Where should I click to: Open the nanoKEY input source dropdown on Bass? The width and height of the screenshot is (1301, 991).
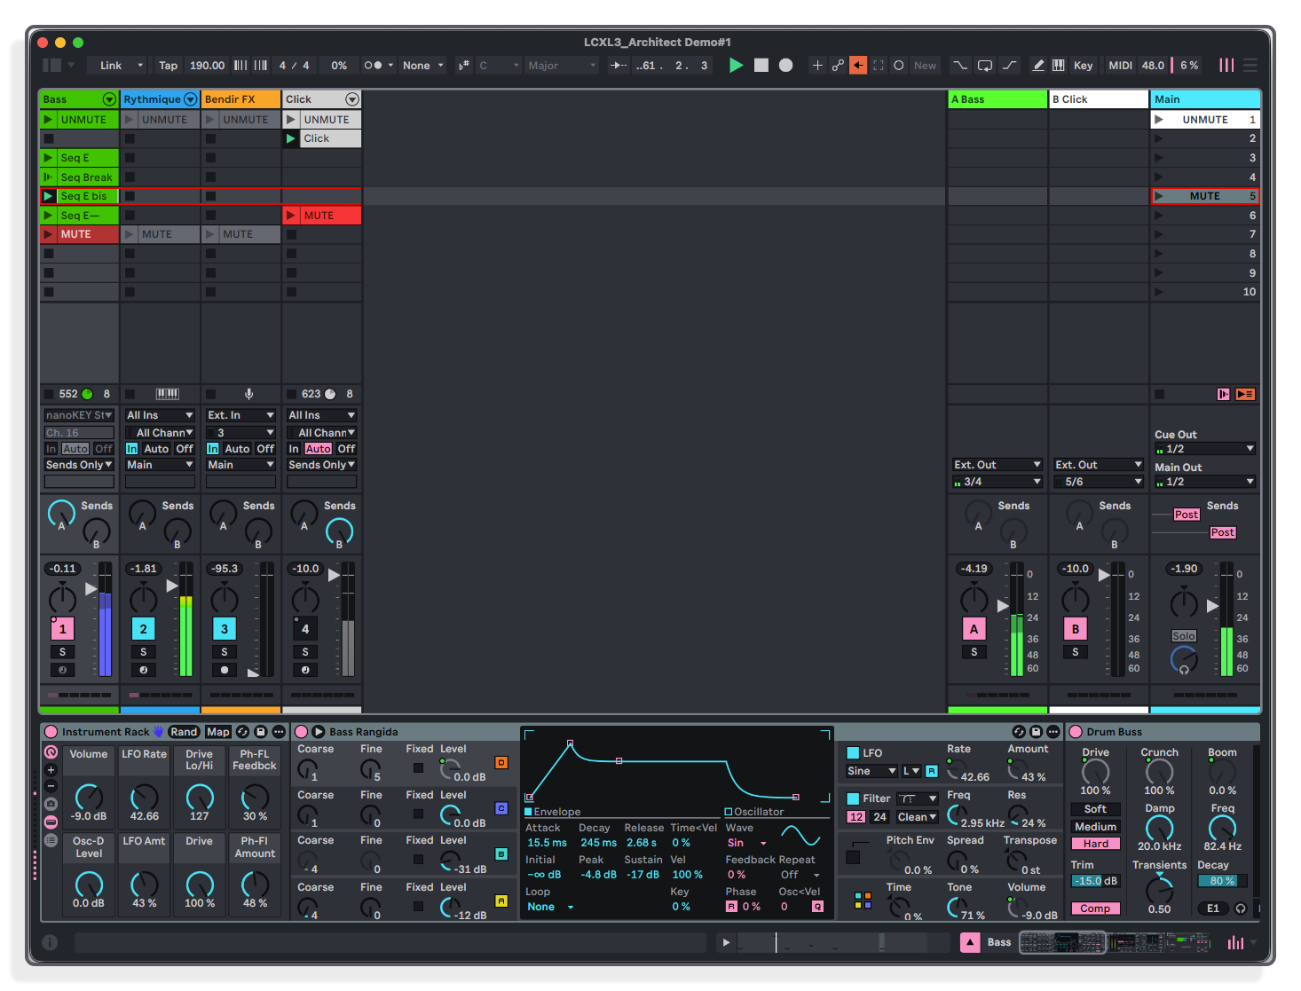pos(79,415)
